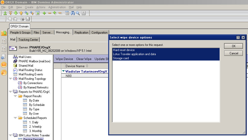Click expand all double plus icon
Screen dimensions: 248x140
pos(55,13)
